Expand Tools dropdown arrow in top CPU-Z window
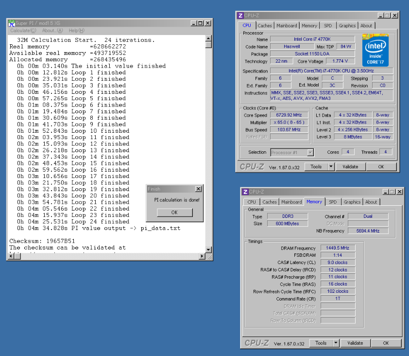Image resolution: width=409 pixels, height=356 pixels. point(331,167)
